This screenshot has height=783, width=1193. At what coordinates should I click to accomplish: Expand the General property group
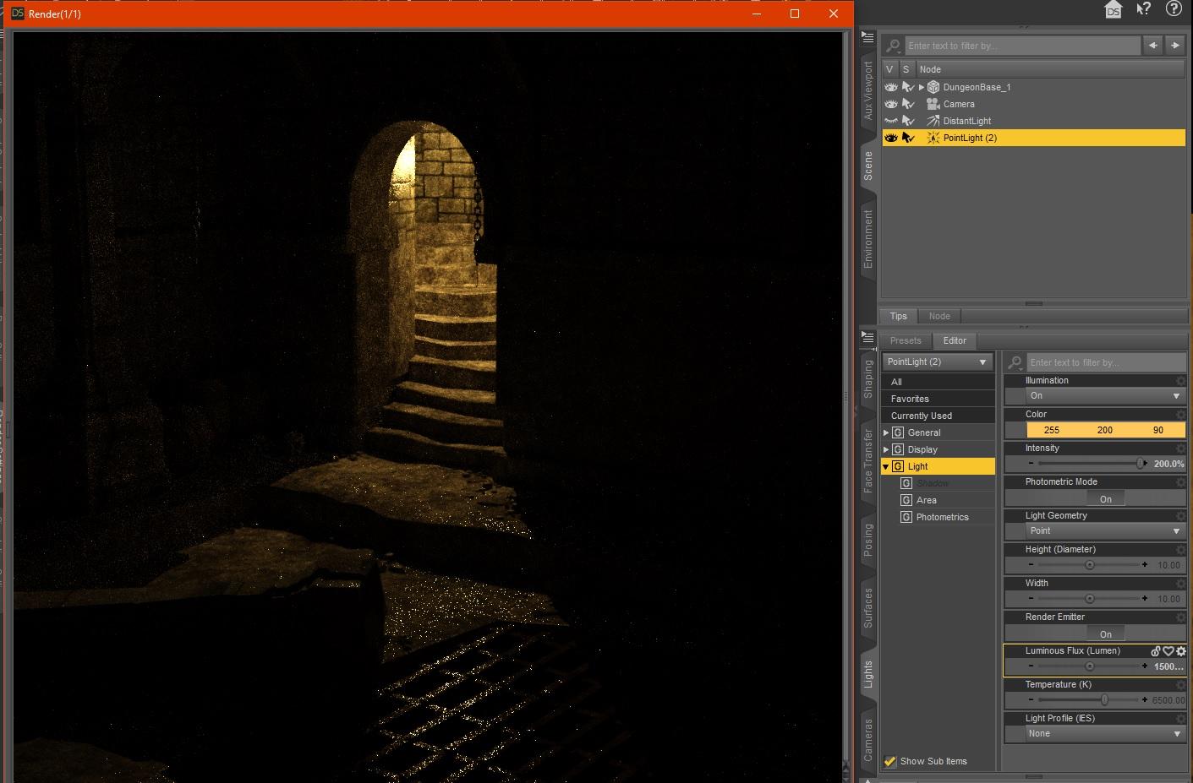coord(886,432)
